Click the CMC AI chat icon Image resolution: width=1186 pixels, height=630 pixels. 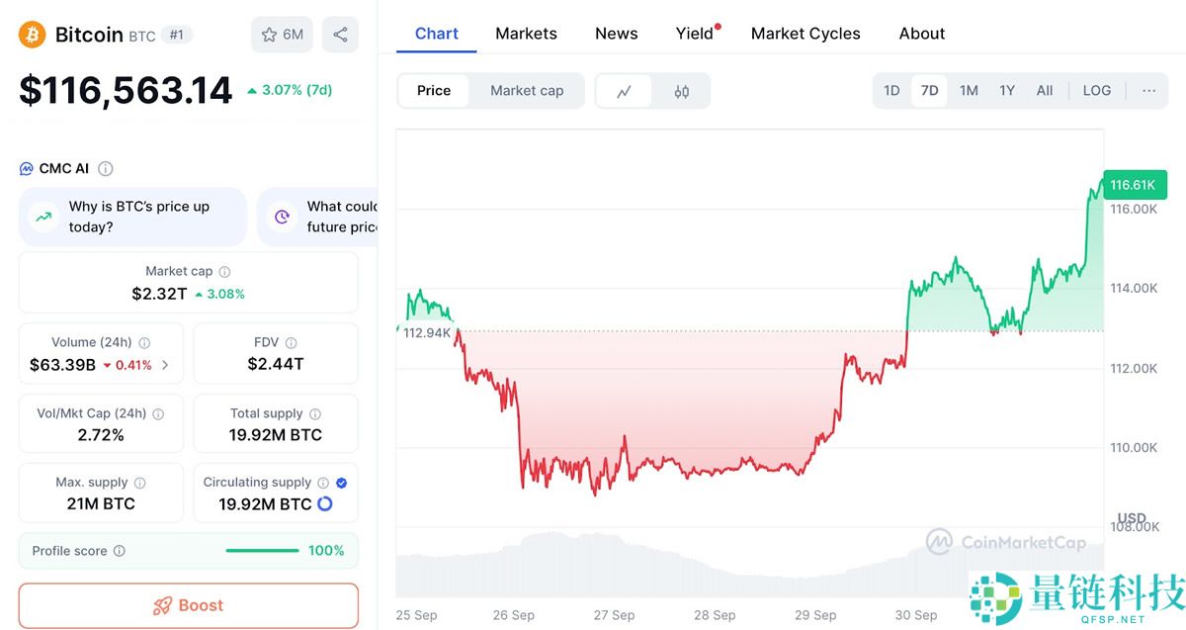coord(25,167)
